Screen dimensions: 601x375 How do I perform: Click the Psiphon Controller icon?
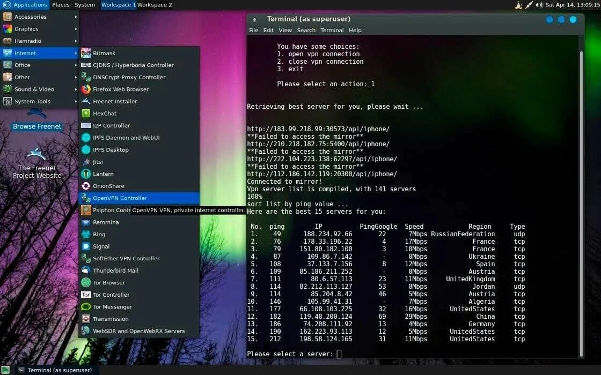pyautogui.click(x=86, y=210)
